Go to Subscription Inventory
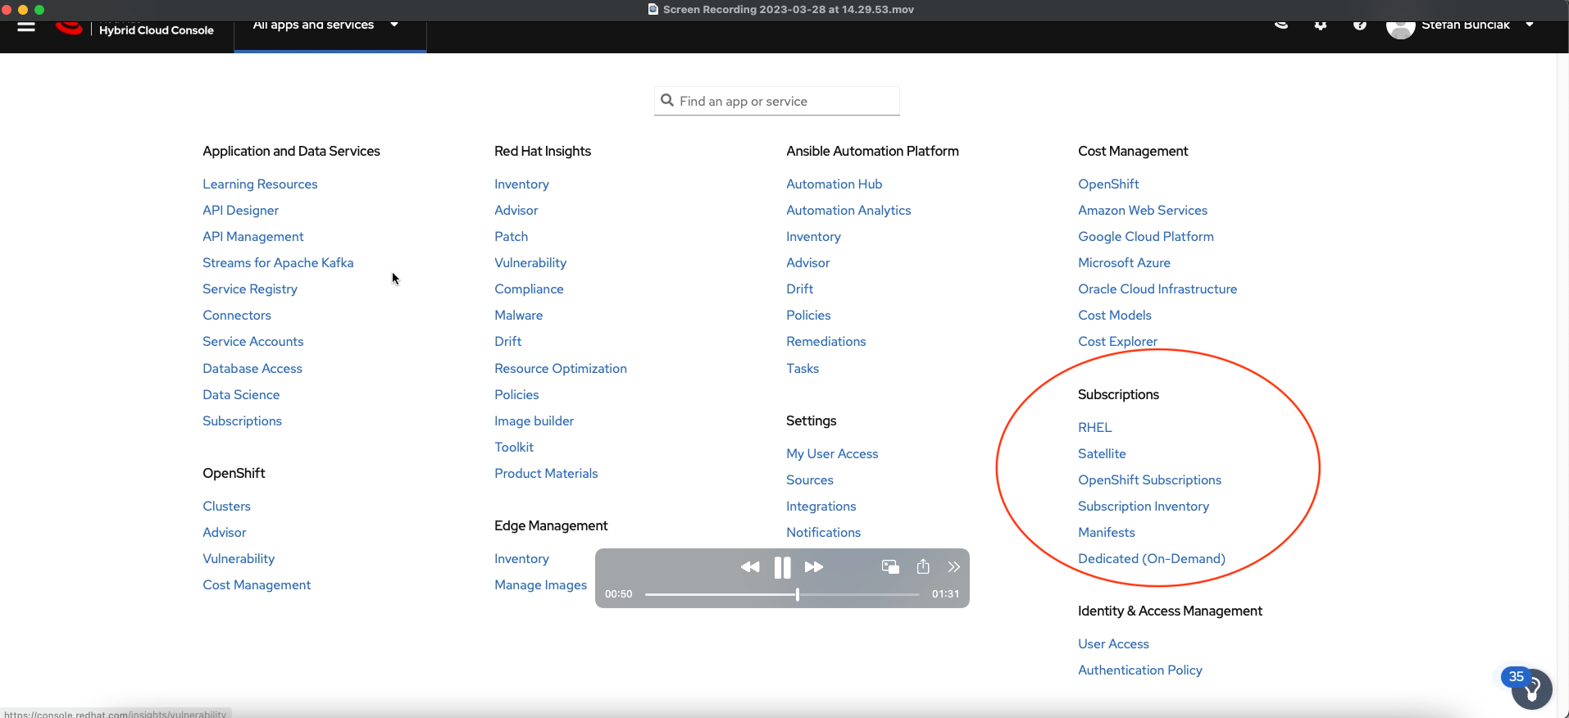 1144,507
